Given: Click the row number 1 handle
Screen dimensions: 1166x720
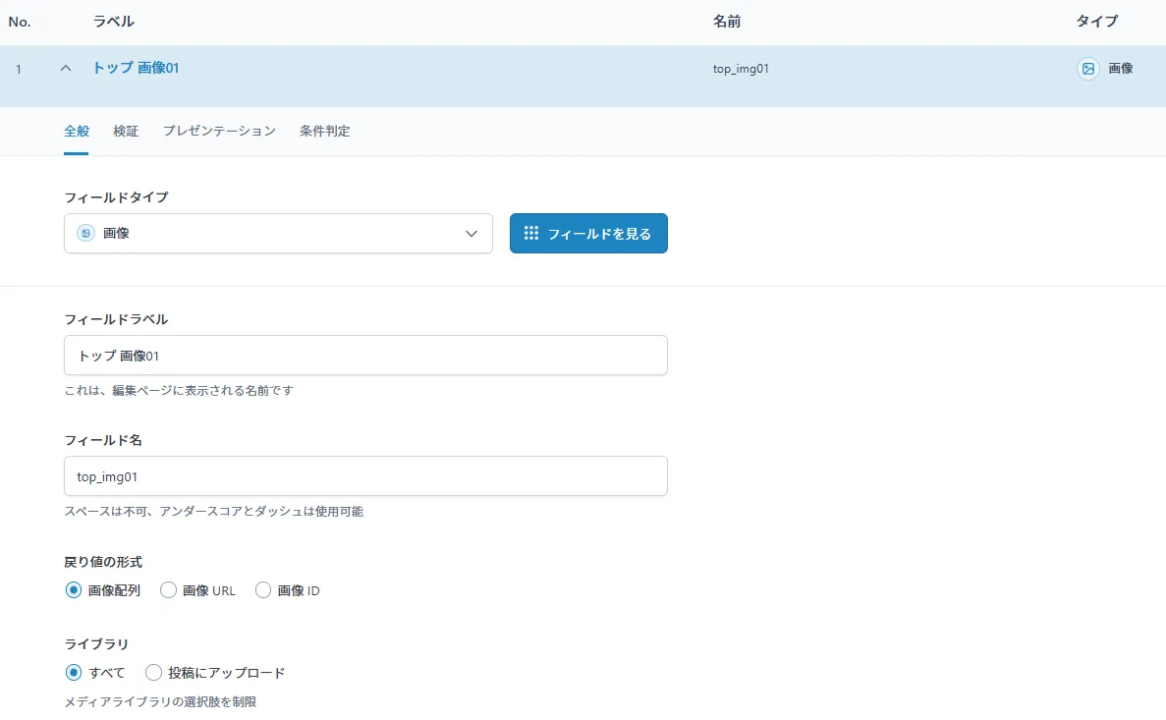Looking at the screenshot, I should [x=19, y=69].
